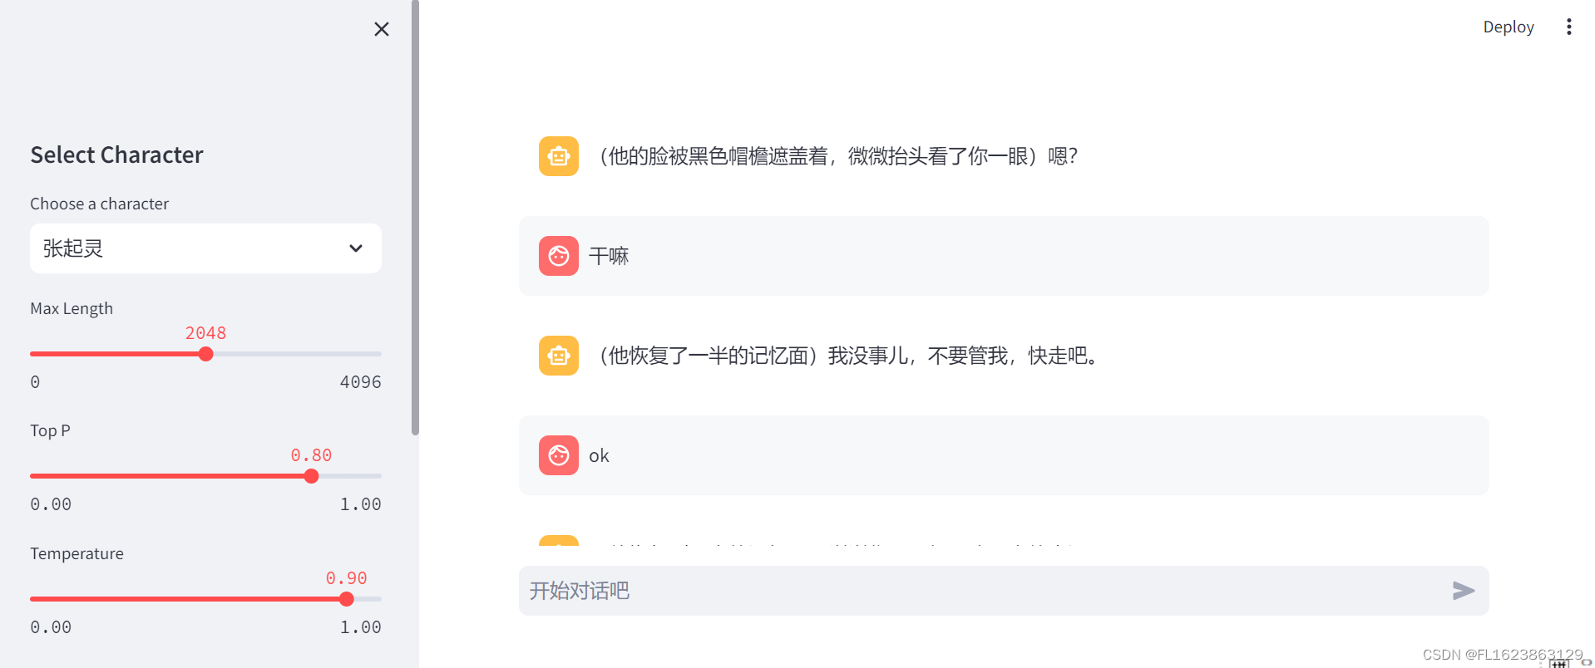
Task: Open the character selection dropdown showing 张起灵
Action: pos(205,248)
